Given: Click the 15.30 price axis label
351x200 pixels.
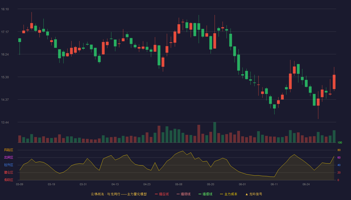Looking at the screenshot, I should (5, 77).
